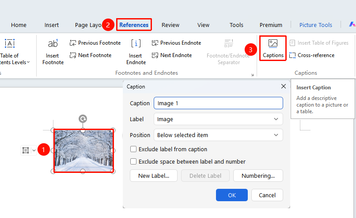Confirm caption with OK button

[232, 195]
